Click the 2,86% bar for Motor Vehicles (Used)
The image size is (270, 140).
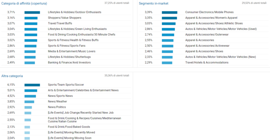(168, 29)
